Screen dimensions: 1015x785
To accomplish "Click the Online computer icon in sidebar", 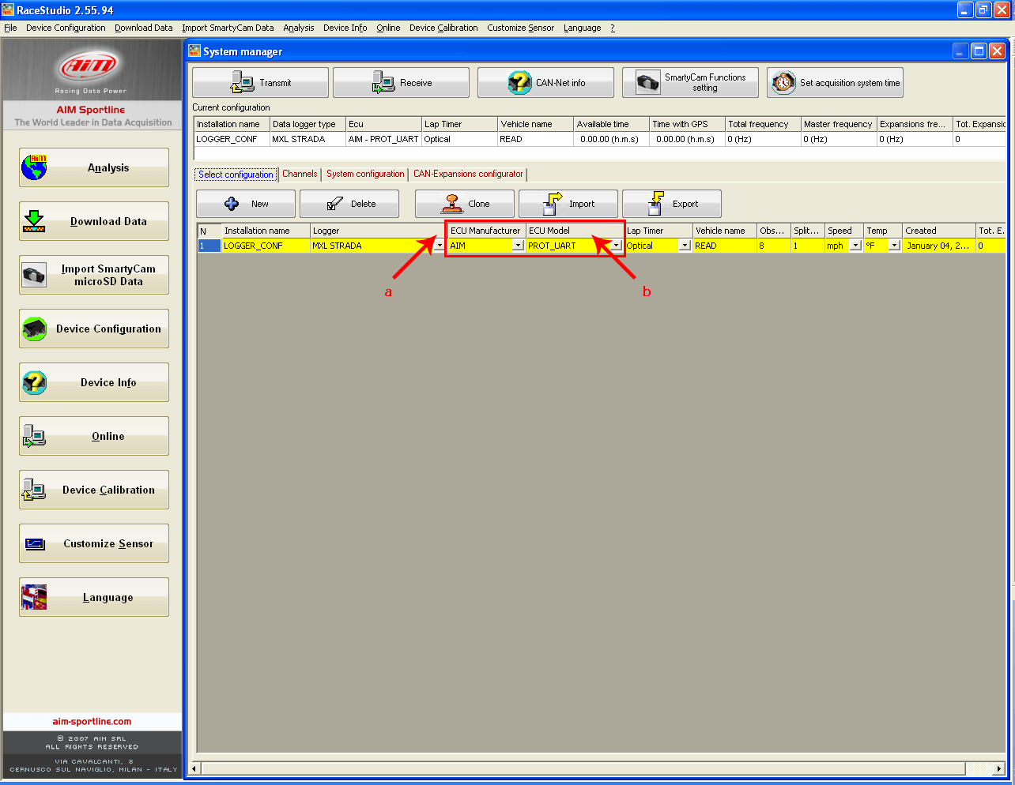I will point(34,436).
